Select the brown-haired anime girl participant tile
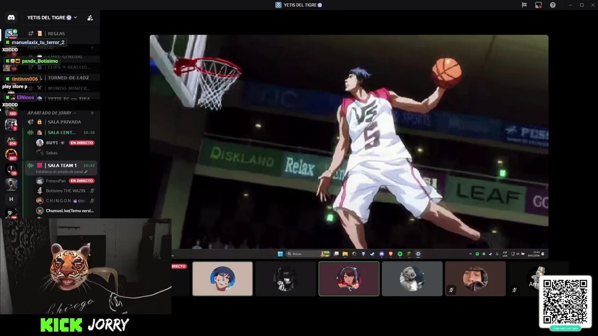Image resolution: width=598 pixels, height=336 pixels. pos(349,279)
